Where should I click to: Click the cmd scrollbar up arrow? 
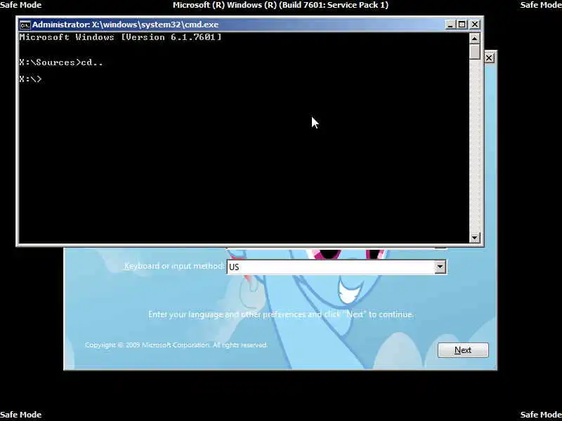point(475,39)
